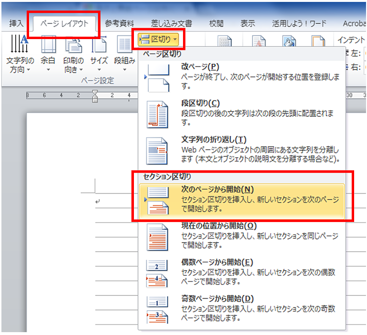The image size is (367, 335).
Task: Click the 余白 margins icon
Action: point(48,44)
